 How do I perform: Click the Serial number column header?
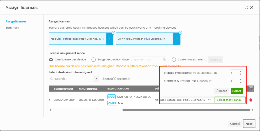[x=63, y=89]
